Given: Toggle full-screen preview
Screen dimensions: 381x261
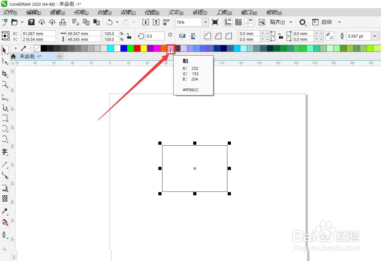Looking at the screenshot, I should tap(215, 22).
